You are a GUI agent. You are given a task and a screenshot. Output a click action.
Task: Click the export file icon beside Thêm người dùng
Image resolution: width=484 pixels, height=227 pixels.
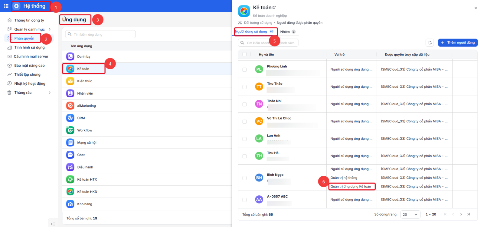coord(430,43)
